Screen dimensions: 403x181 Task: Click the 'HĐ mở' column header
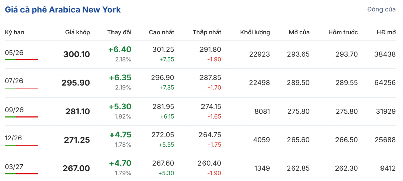[x=386, y=32]
